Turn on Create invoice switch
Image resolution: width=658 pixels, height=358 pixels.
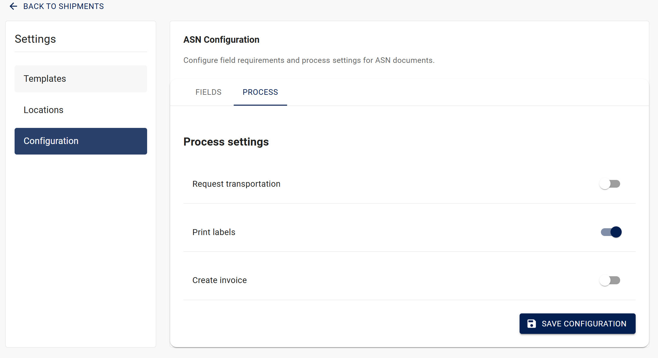coord(610,280)
